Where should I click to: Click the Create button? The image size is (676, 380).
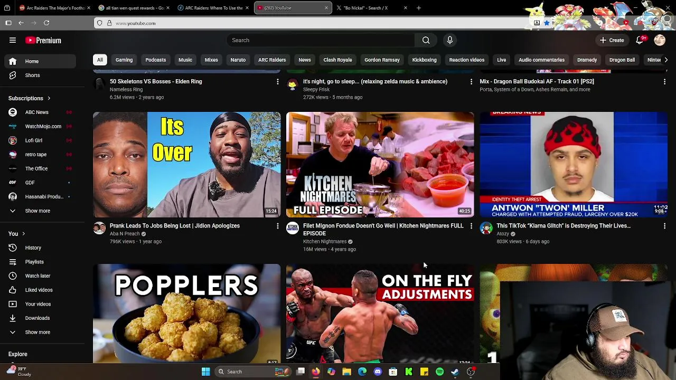click(612, 40)
